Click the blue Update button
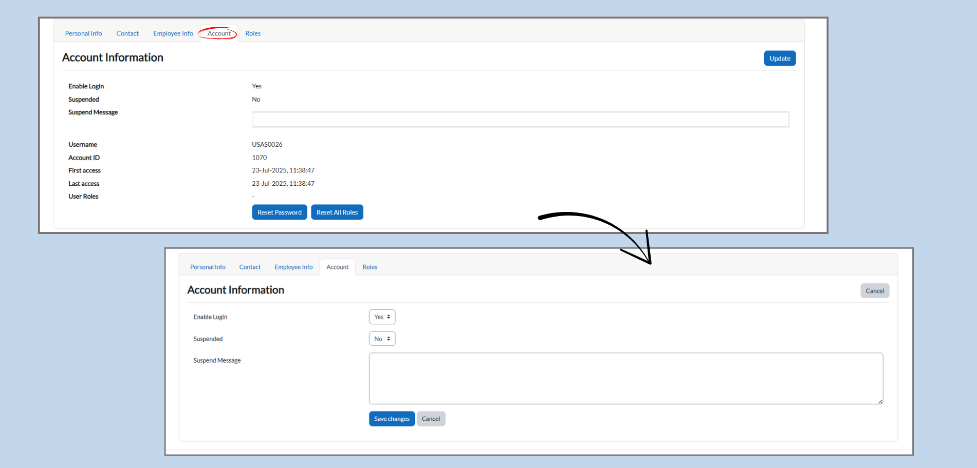977x468 pixels. point(780,59)
